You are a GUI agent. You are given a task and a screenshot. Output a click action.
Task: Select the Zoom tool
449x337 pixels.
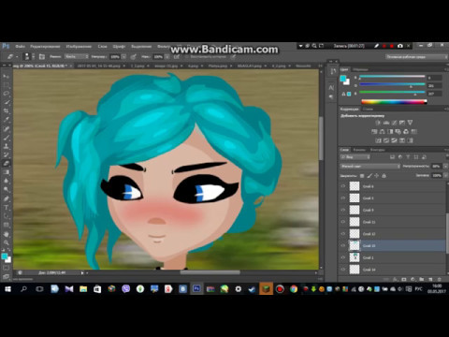(6, 242)
